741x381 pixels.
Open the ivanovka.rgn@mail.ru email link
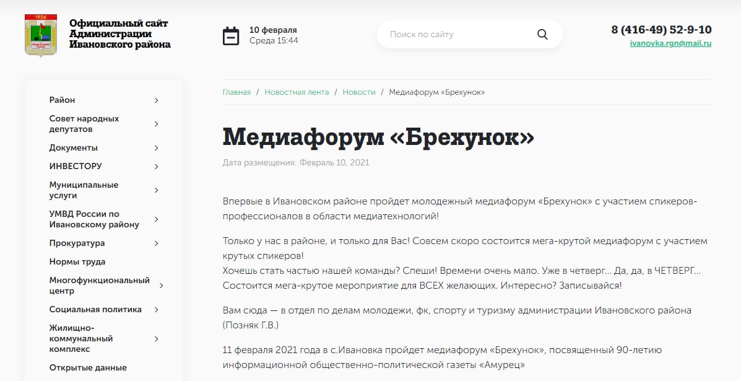point(670,43)
